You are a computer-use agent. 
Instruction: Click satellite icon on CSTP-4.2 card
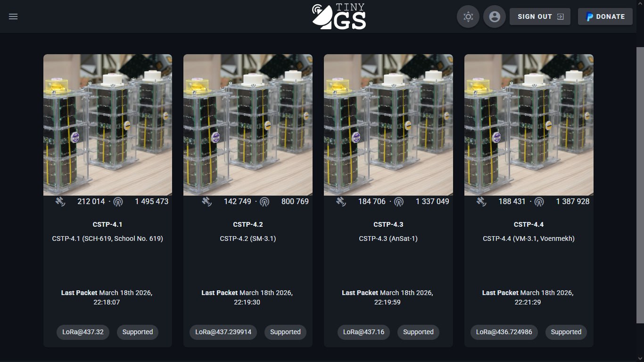(207, 201)
